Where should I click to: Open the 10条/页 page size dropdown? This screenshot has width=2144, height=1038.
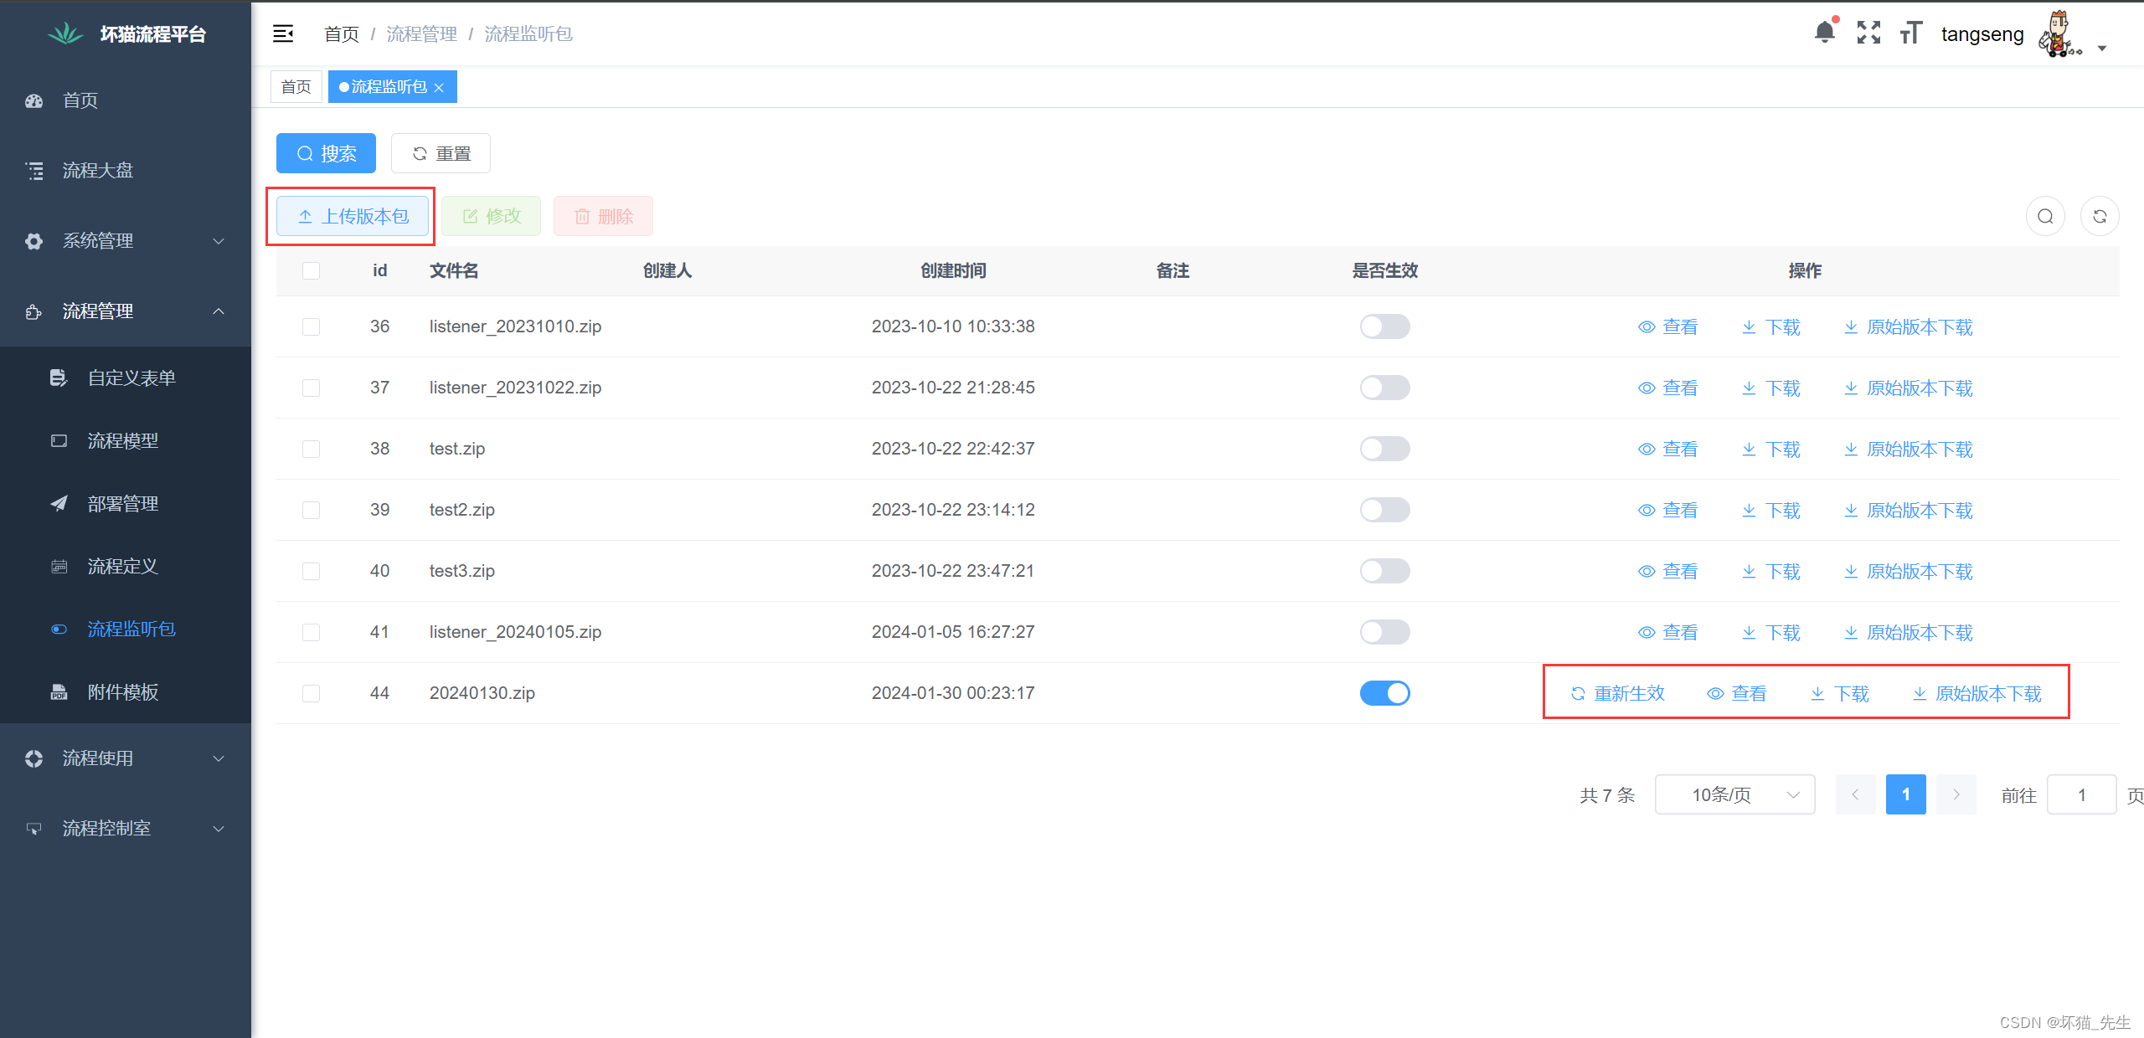pyautogui.click(x=1734, y=794)
